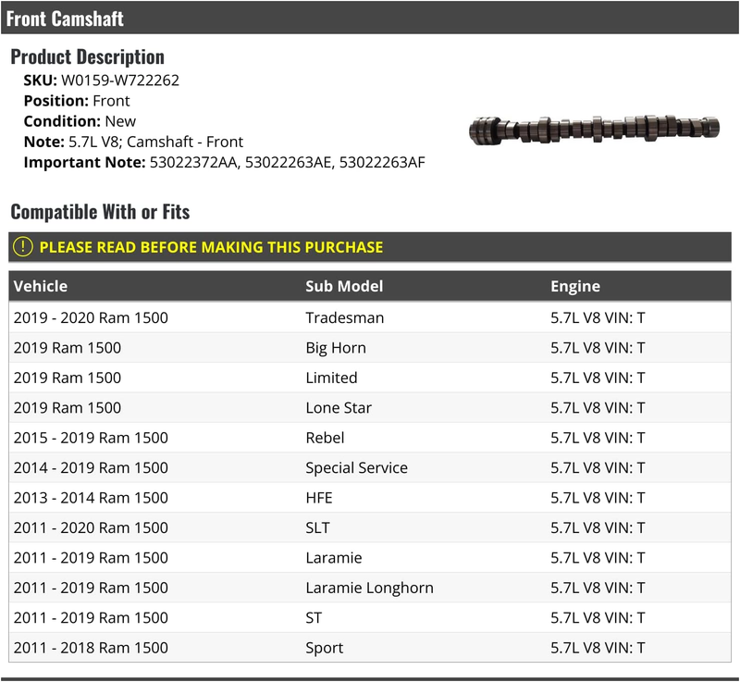
Task: Select the Big Horn sub model cell
Action: (x=336, y=348)
